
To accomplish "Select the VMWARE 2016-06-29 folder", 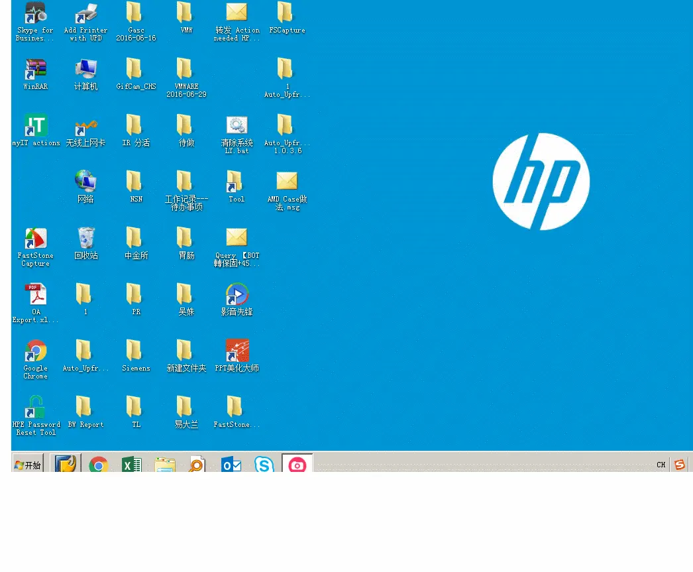I will 186,78.
